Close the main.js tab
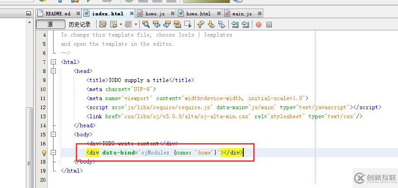 [x=260, y=14]
